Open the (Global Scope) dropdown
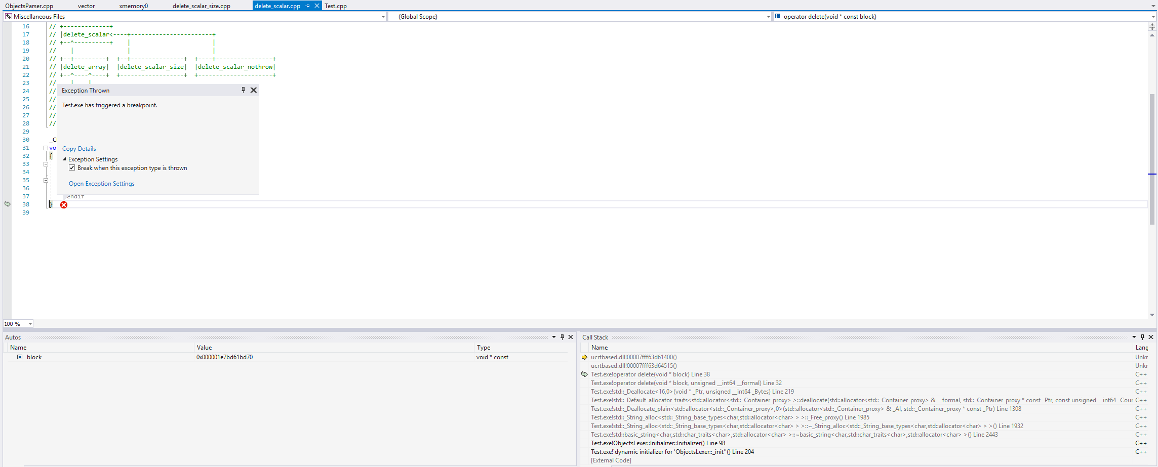 click(768, 16)
